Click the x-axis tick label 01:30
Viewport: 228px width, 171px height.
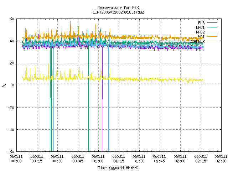(139, 161)
